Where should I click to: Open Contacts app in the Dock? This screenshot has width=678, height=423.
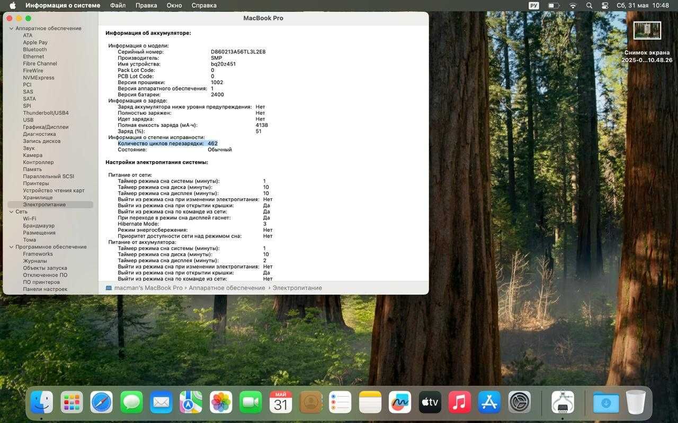(x=310, y=402)
